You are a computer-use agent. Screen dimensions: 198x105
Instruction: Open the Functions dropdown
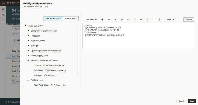point(91,20)
